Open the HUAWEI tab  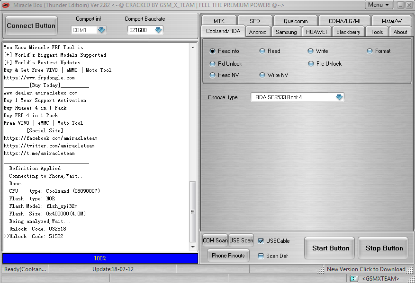pos(316,32)
